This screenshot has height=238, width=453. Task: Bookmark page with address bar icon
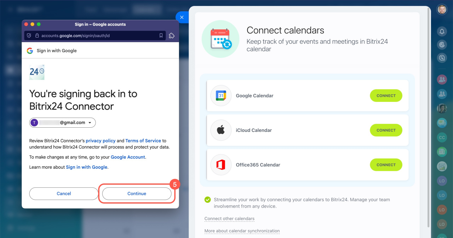[x=161, y=35]
